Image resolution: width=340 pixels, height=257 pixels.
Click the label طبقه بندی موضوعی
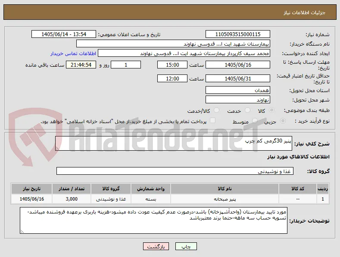point(307,110)
